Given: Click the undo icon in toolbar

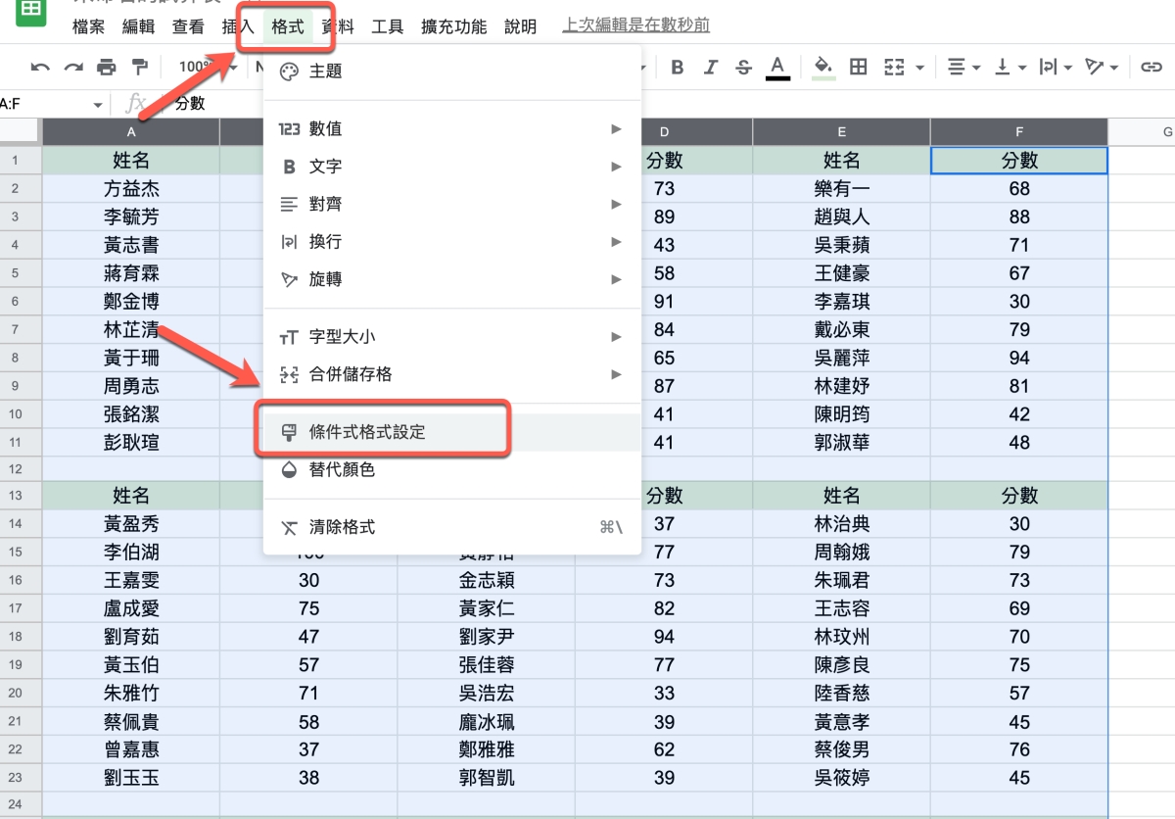Looking at the screenshot, I should (40, 68).
